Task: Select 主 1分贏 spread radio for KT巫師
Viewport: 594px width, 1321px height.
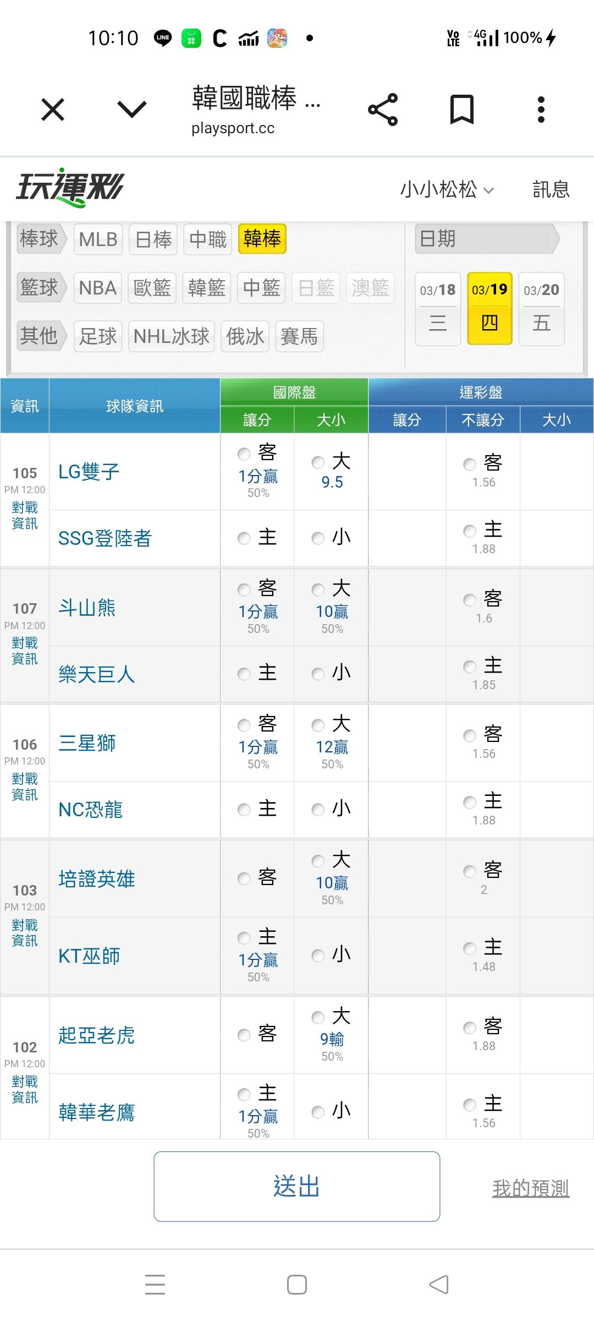Action: click(x=244, y=938)
